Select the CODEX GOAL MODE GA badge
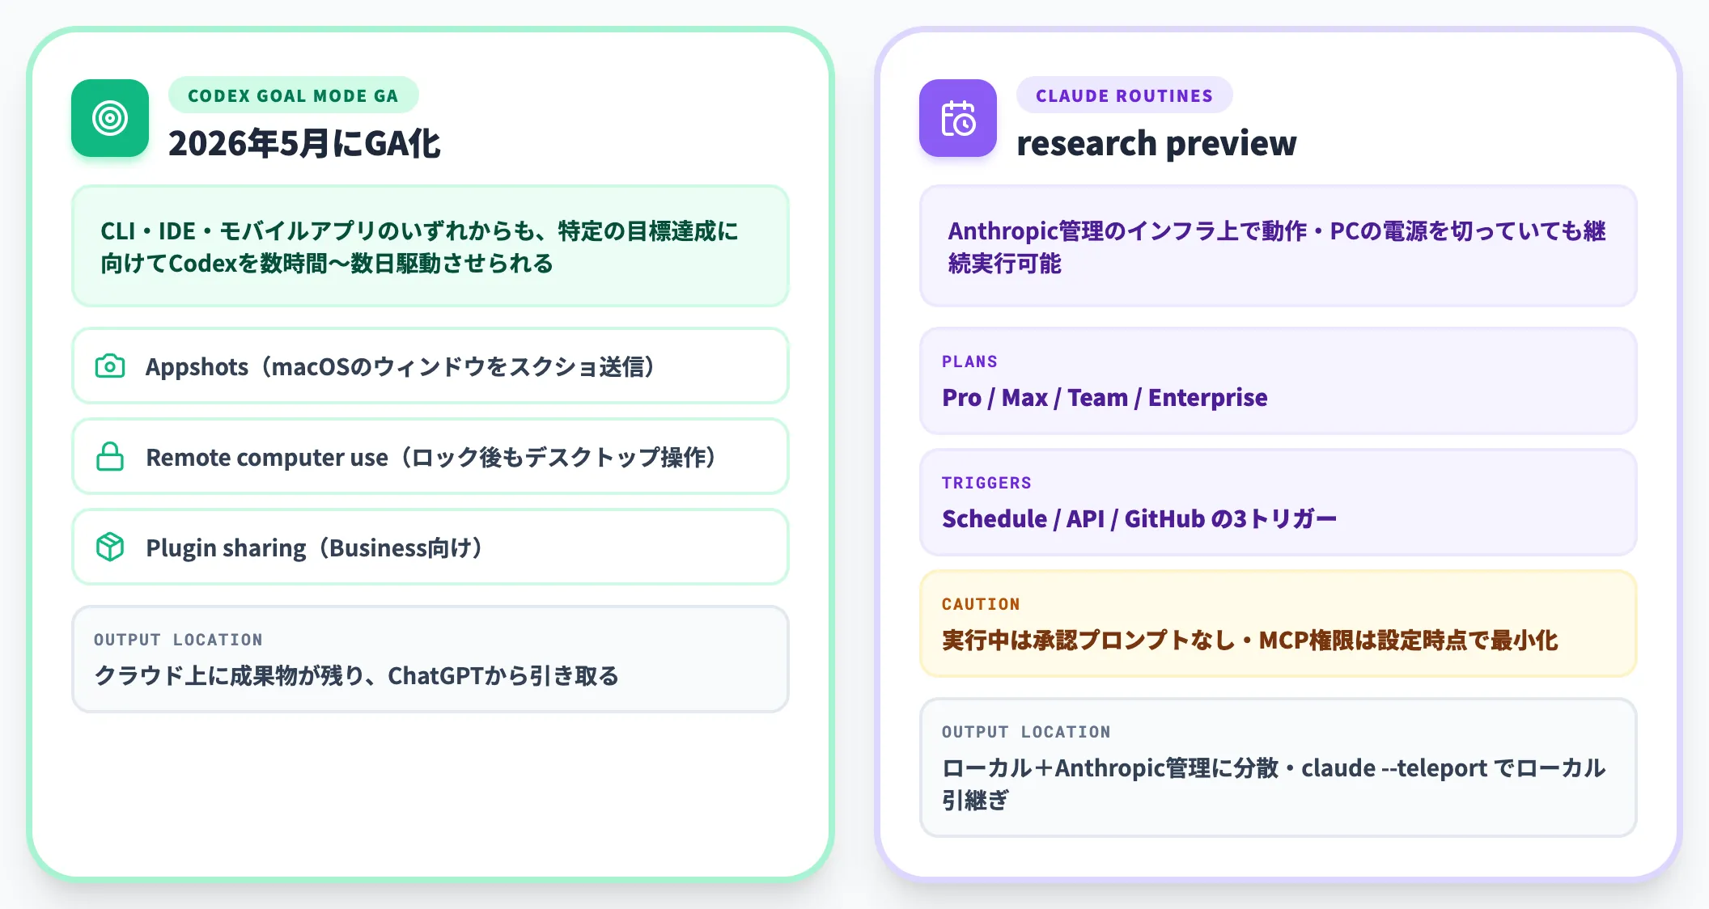The width and height of the screenshot is (1709, 909). tap(293, 95)
